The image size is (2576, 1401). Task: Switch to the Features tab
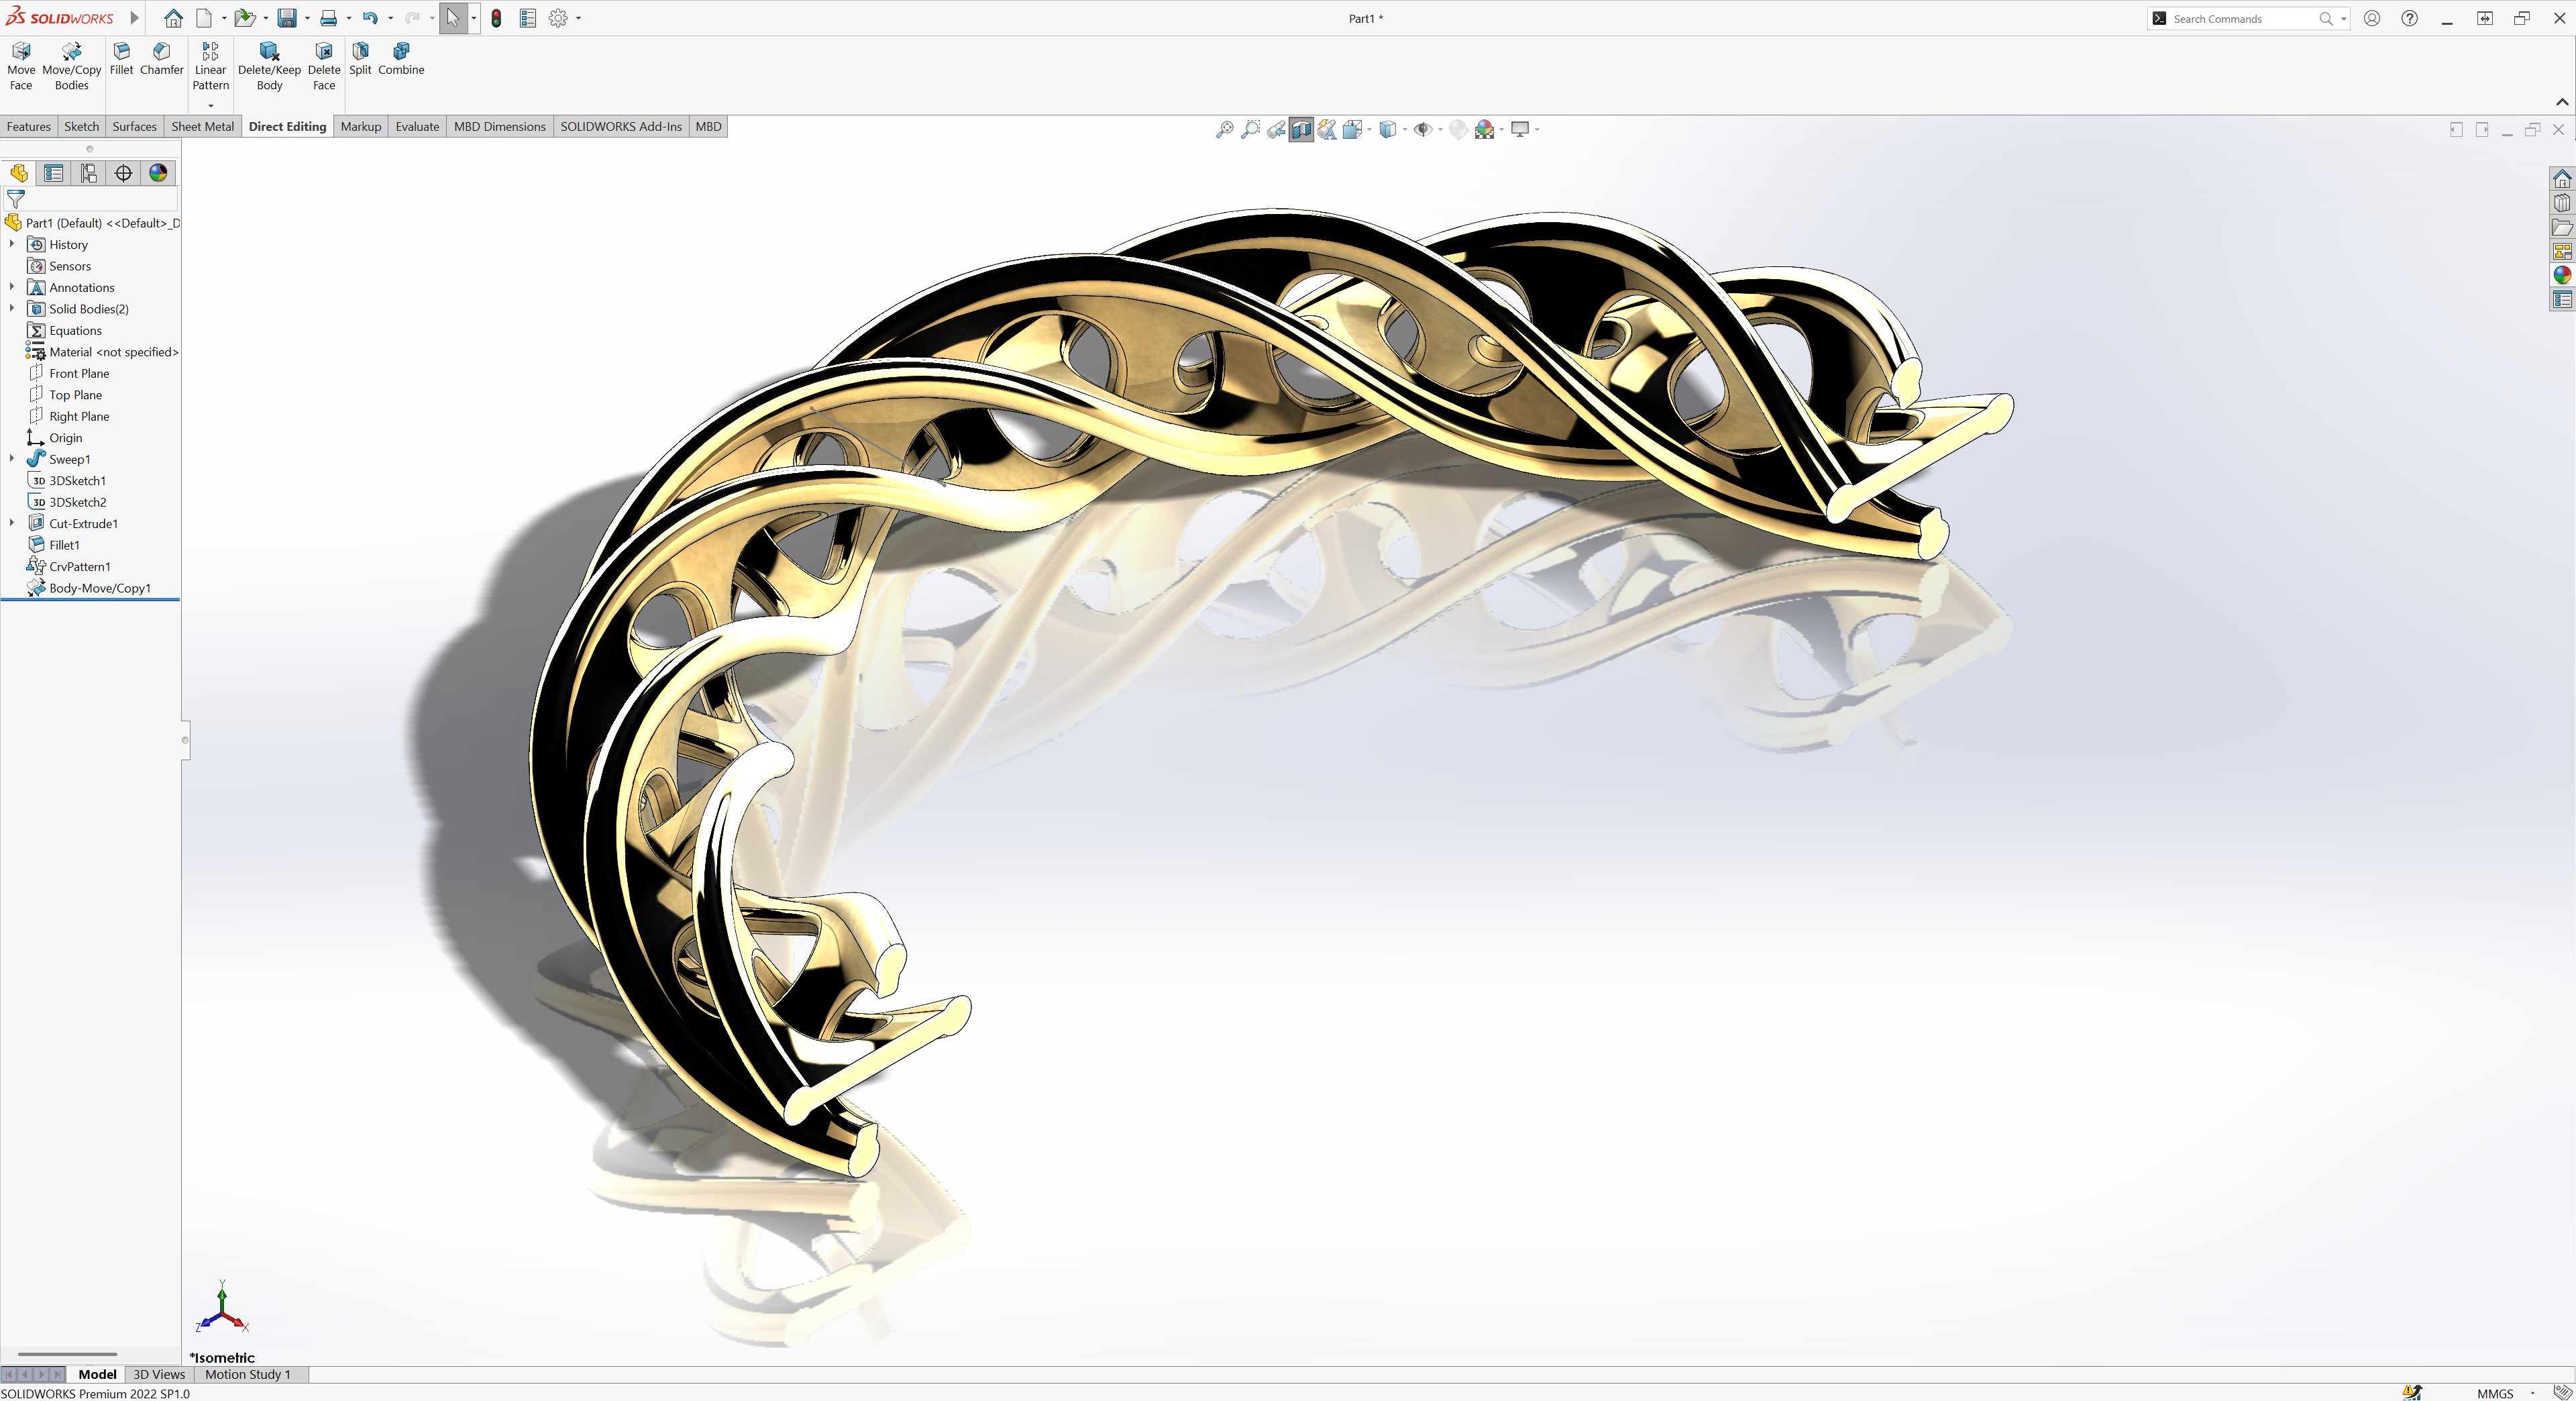pyautogui.click(x=28, y=126)
